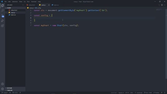The image size is (167, 94).
Task: Switch to the index.html tab
Action: pyautogui.click(x=32, y=5)
